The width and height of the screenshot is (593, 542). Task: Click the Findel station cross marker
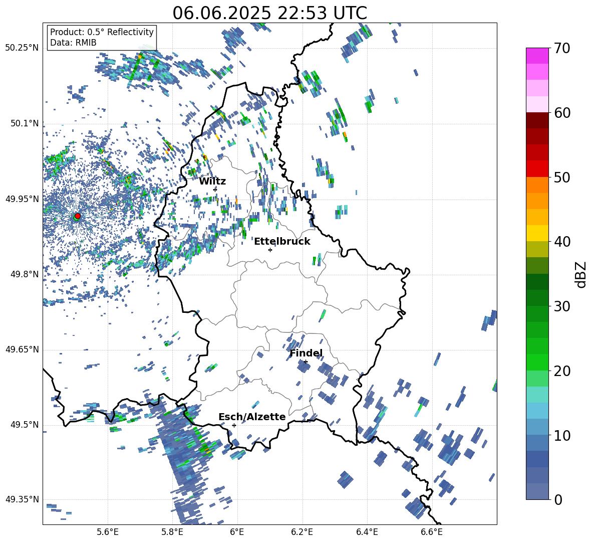click(306, 362)
